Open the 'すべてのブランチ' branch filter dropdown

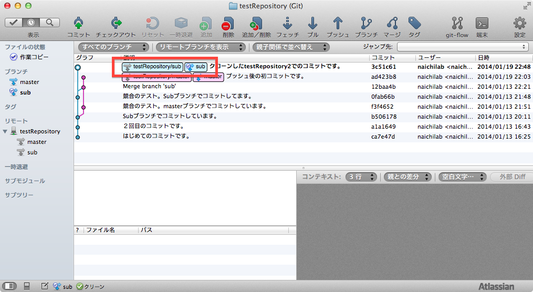[x=113, y=47]
